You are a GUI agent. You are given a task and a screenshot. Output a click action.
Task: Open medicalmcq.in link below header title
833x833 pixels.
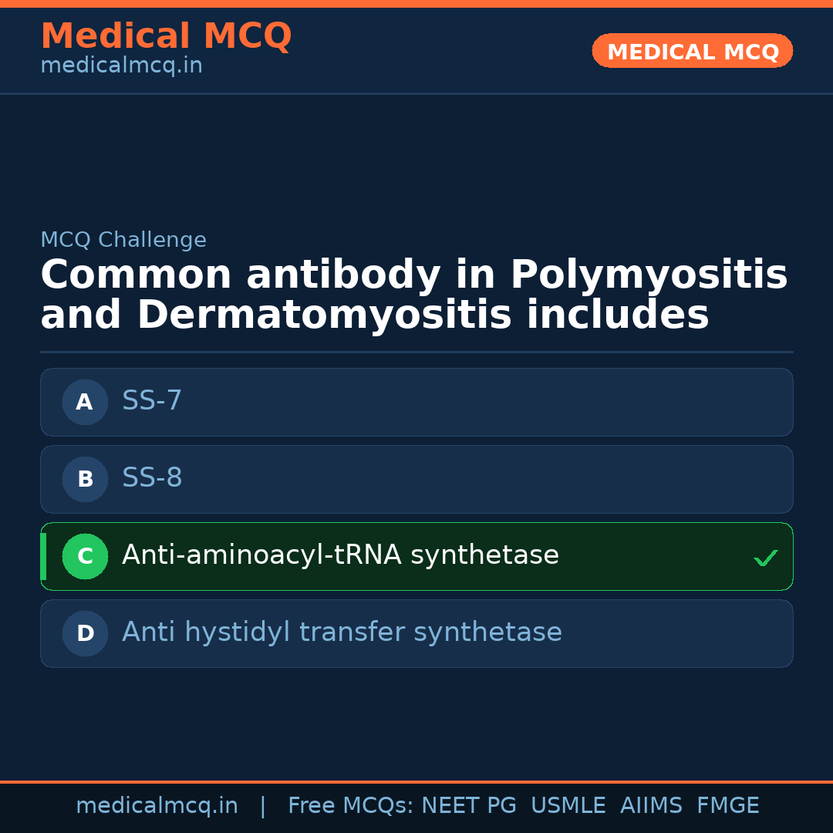pos(121,66)
